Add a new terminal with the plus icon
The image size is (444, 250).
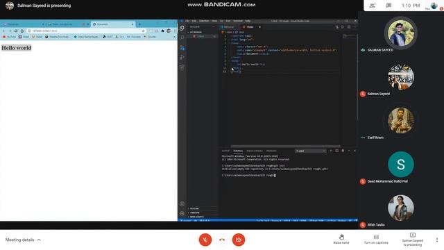(x=331, y=151)
